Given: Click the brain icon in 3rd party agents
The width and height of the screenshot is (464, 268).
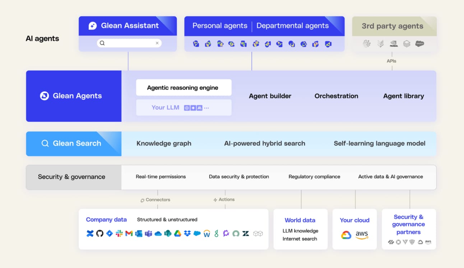Looking at the screenshot, I should point(367,44).
